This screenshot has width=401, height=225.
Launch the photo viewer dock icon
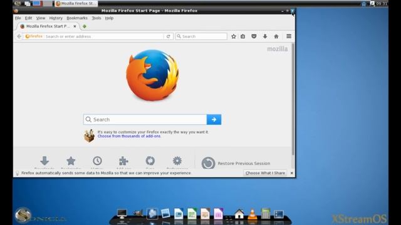tap(165, 214)
